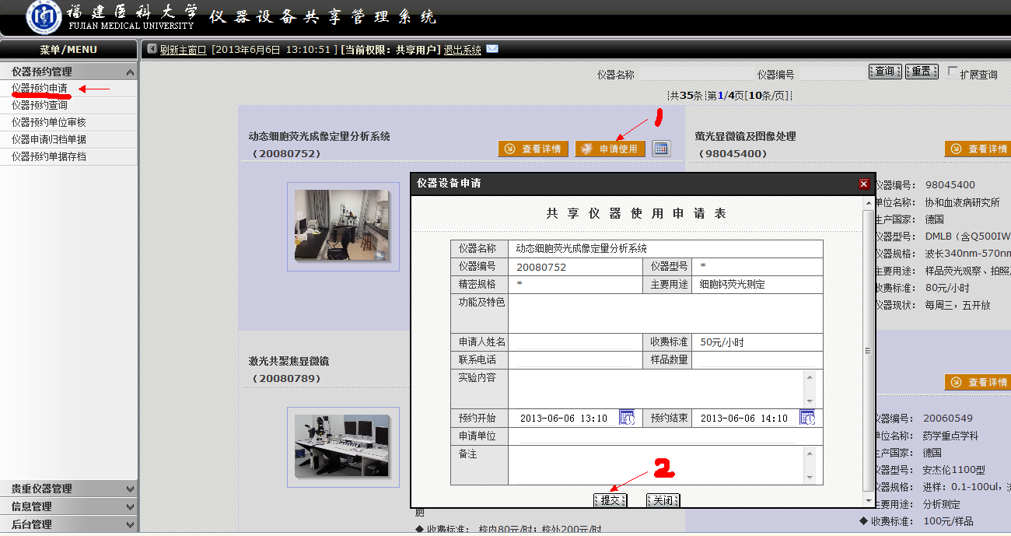Collapse the 仪器预约管理 menu section
Screen dimensions: 1011x536
tap(130, 72)
